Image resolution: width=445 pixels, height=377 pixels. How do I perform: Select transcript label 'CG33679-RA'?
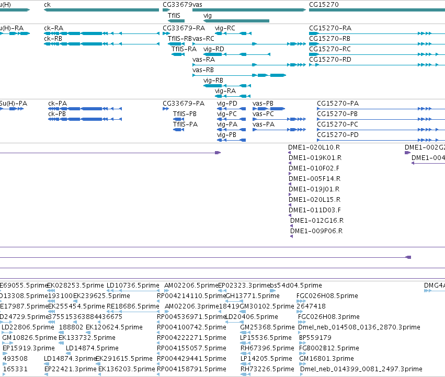pos(184,28)
